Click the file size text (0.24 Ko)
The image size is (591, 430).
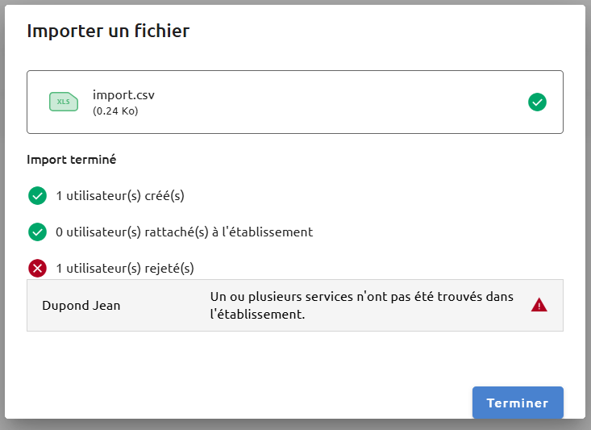tap(115, 111)
